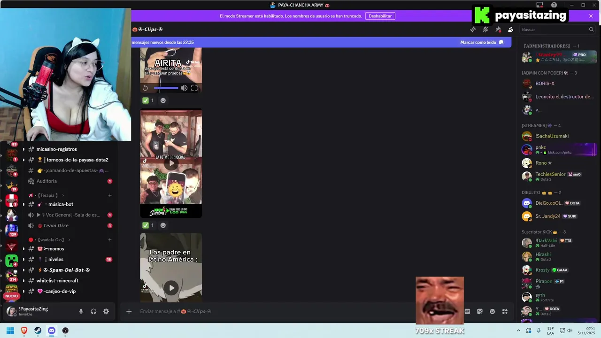Image resolution: width=601 pixels, height=338 pixels.
Task: Open whitelist-minecraft channel
Action: (x=69, y=281)
